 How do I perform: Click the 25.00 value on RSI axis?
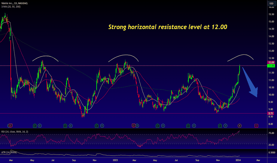point(271,145)
